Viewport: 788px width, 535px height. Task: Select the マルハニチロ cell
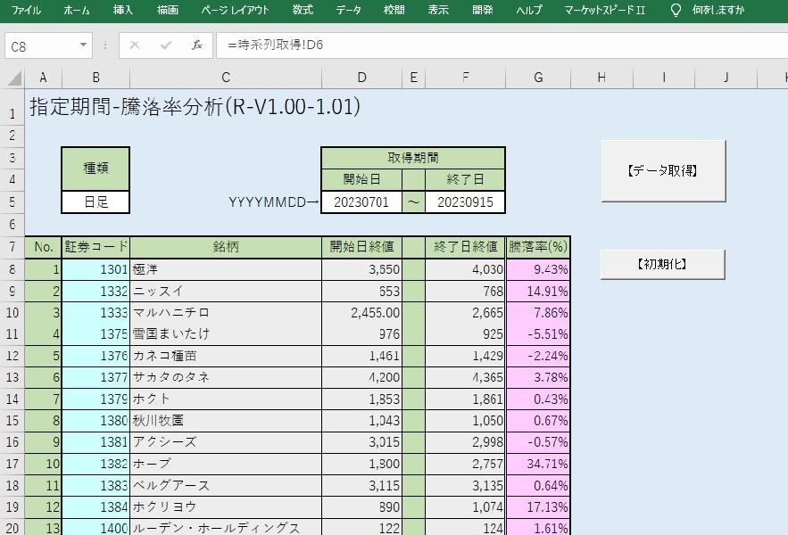tap(226, 312)
